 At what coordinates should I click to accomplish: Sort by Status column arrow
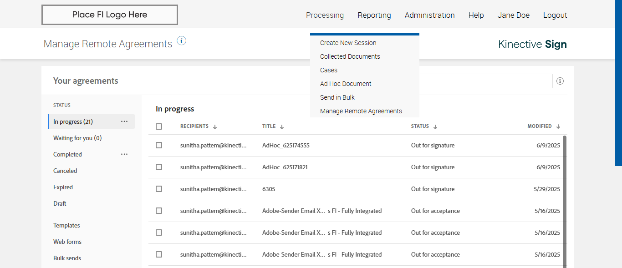(x=435, y=127)
